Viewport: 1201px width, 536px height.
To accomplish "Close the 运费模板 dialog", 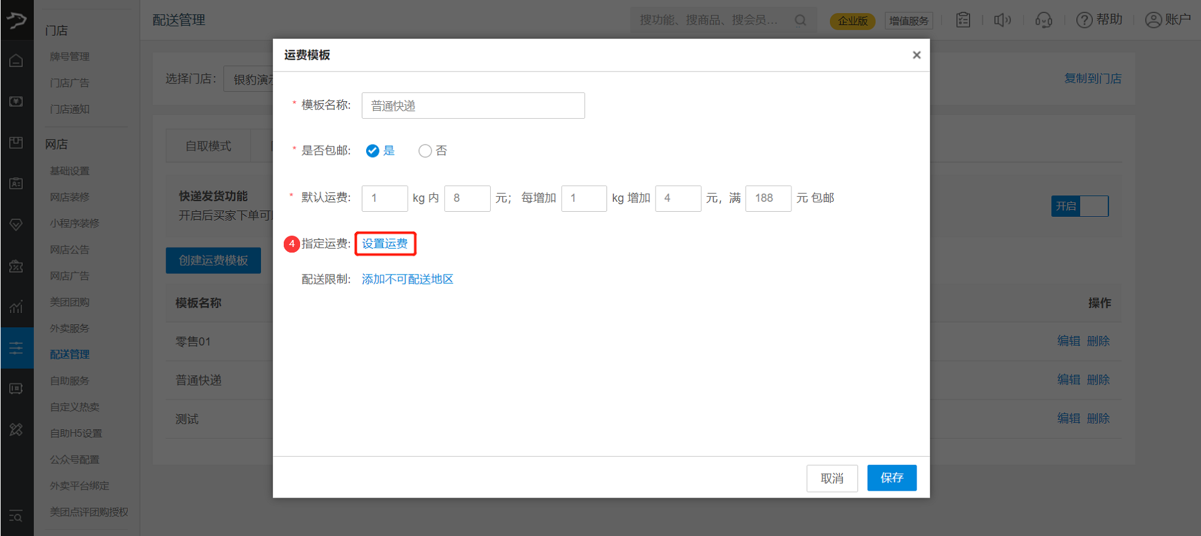I will tap(917, 55).
